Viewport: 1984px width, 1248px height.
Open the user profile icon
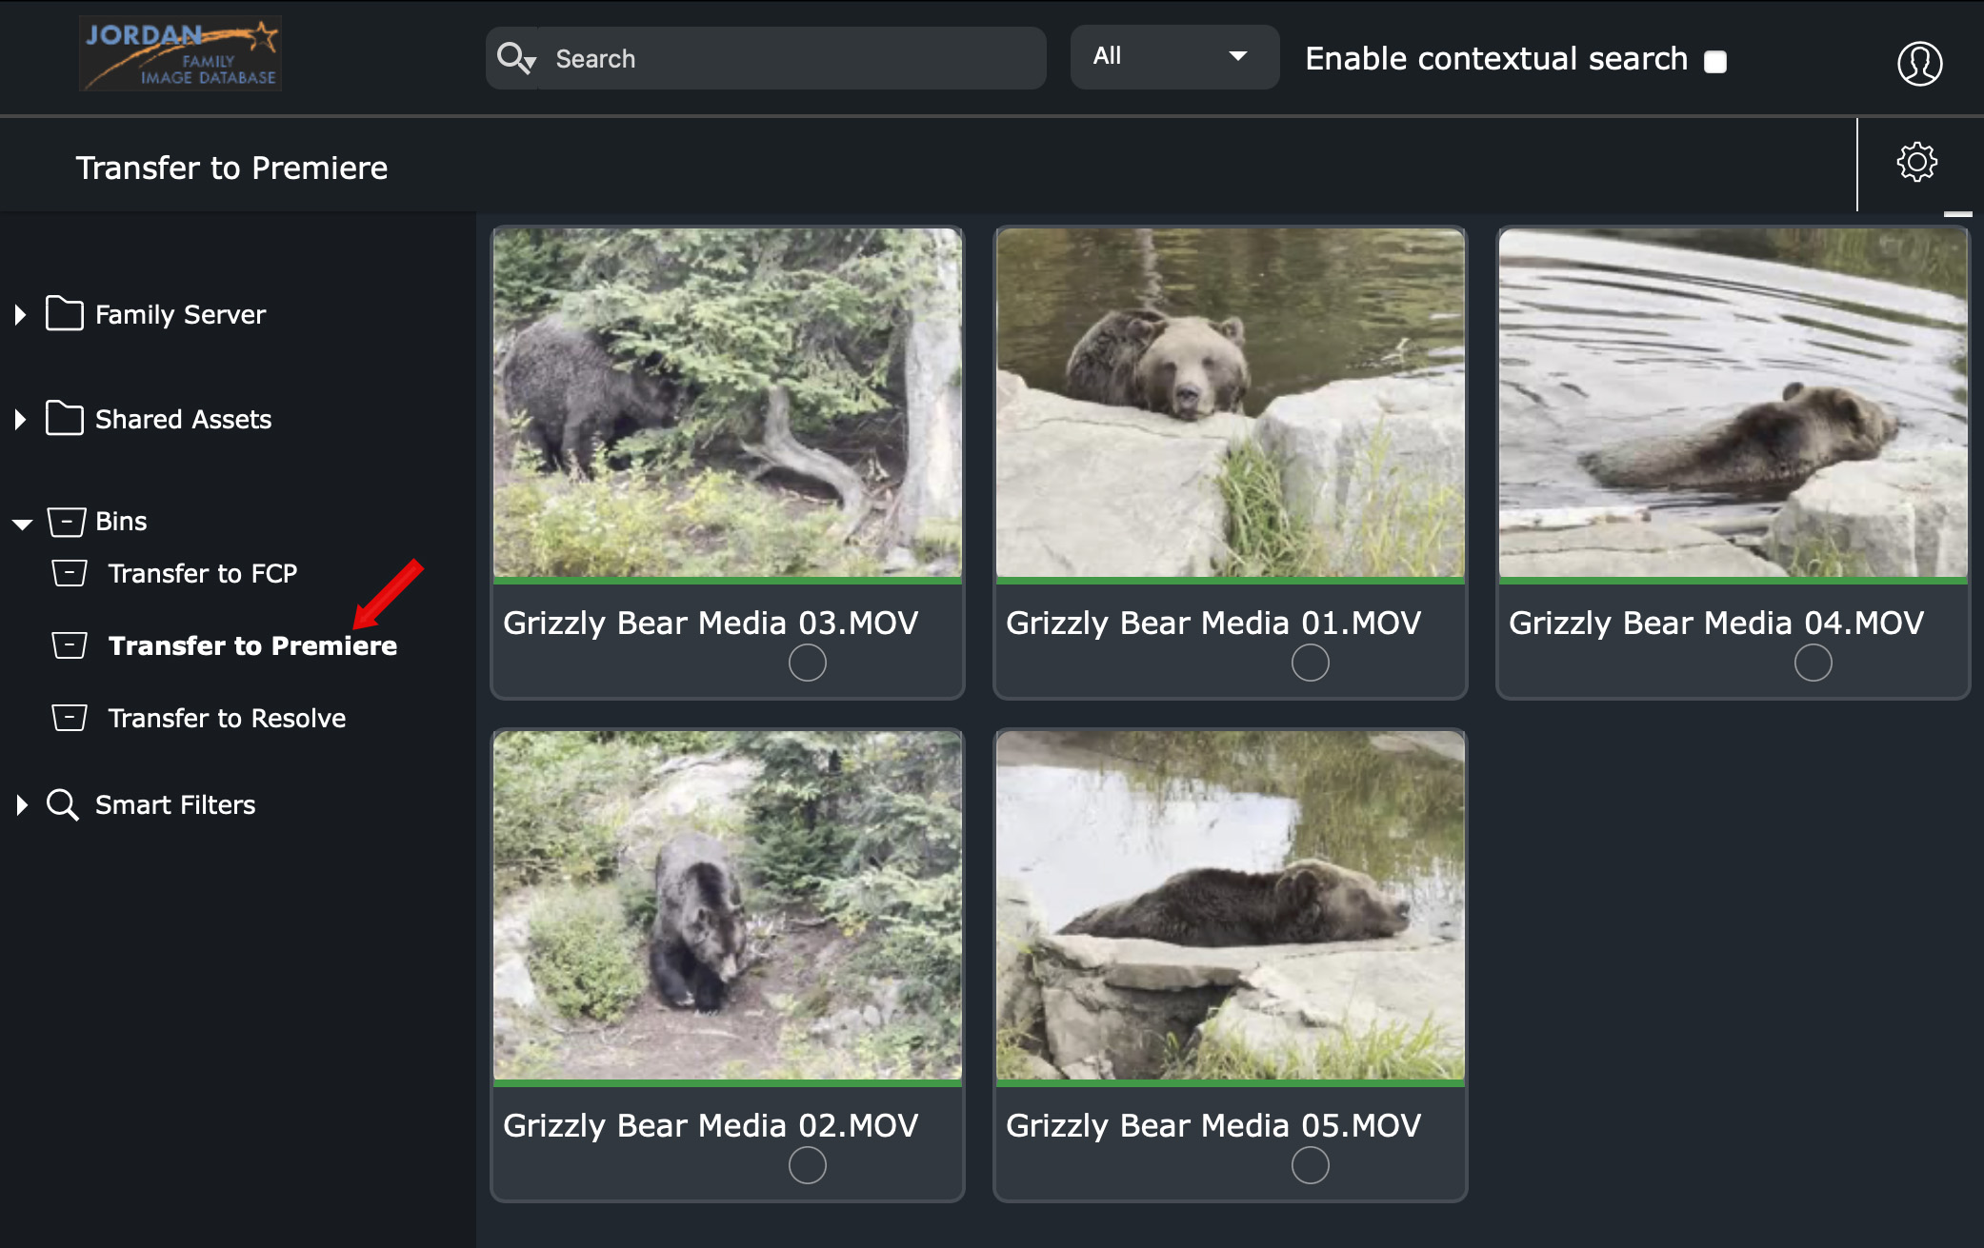[x=1919, y=64]
